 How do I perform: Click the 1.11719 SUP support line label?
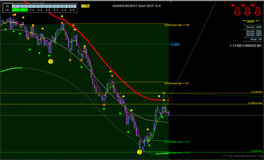(256, 151)
